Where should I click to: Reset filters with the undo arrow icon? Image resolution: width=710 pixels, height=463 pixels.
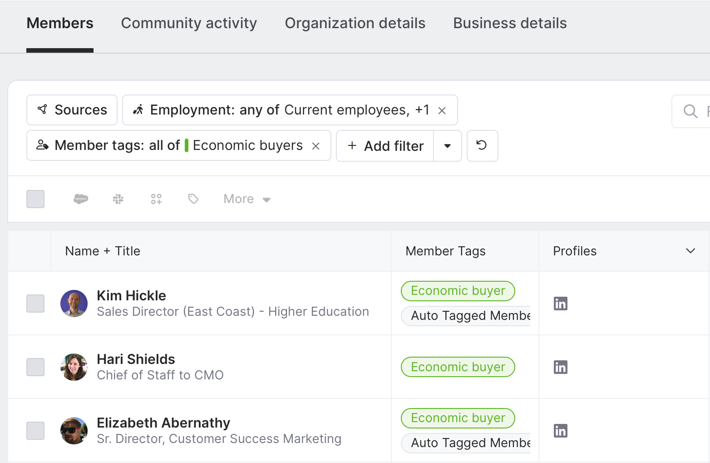[482, 146]
